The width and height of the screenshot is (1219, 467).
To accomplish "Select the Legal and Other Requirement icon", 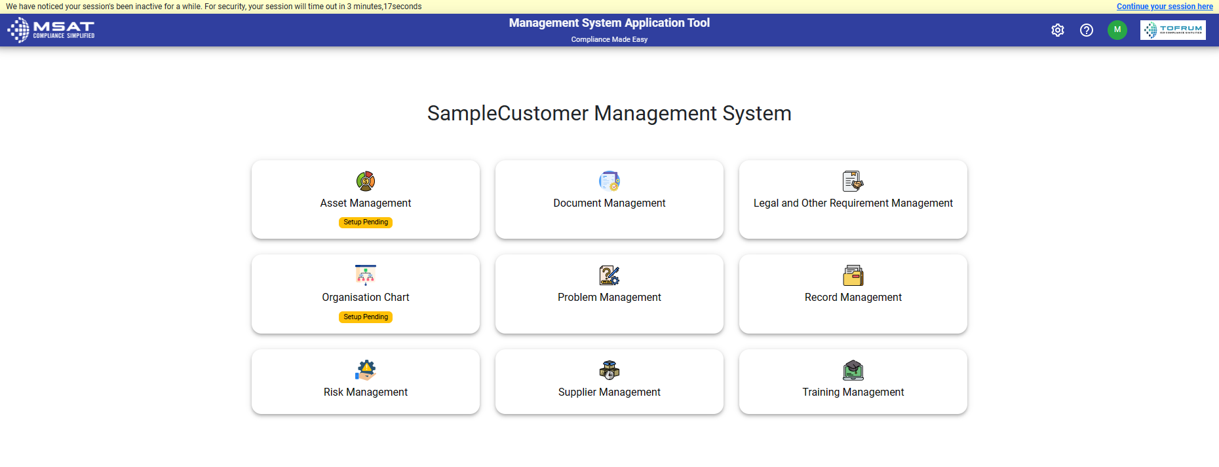I will 853,181.
